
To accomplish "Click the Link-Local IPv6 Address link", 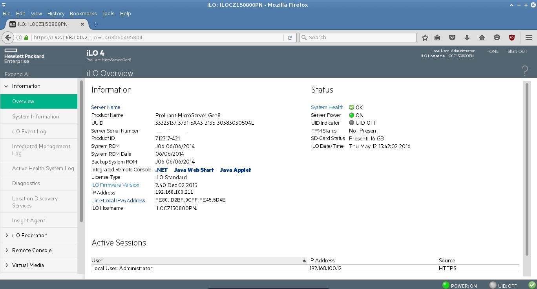I will [x=118, y=200].
